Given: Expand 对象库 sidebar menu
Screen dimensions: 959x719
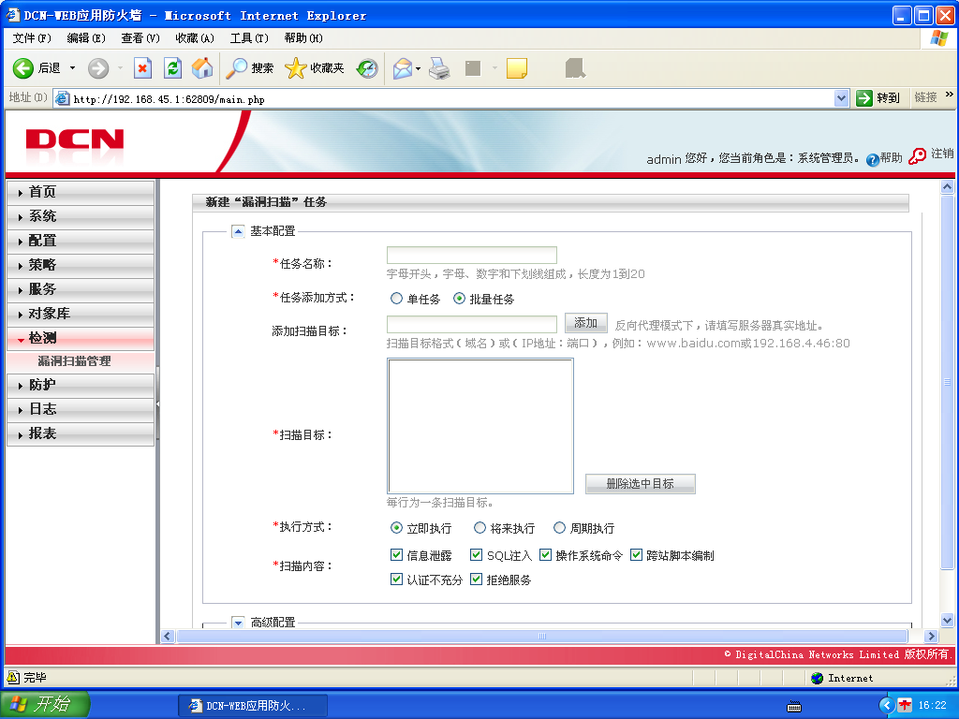Looking at the screenshot, I should (x=81, y=314).
